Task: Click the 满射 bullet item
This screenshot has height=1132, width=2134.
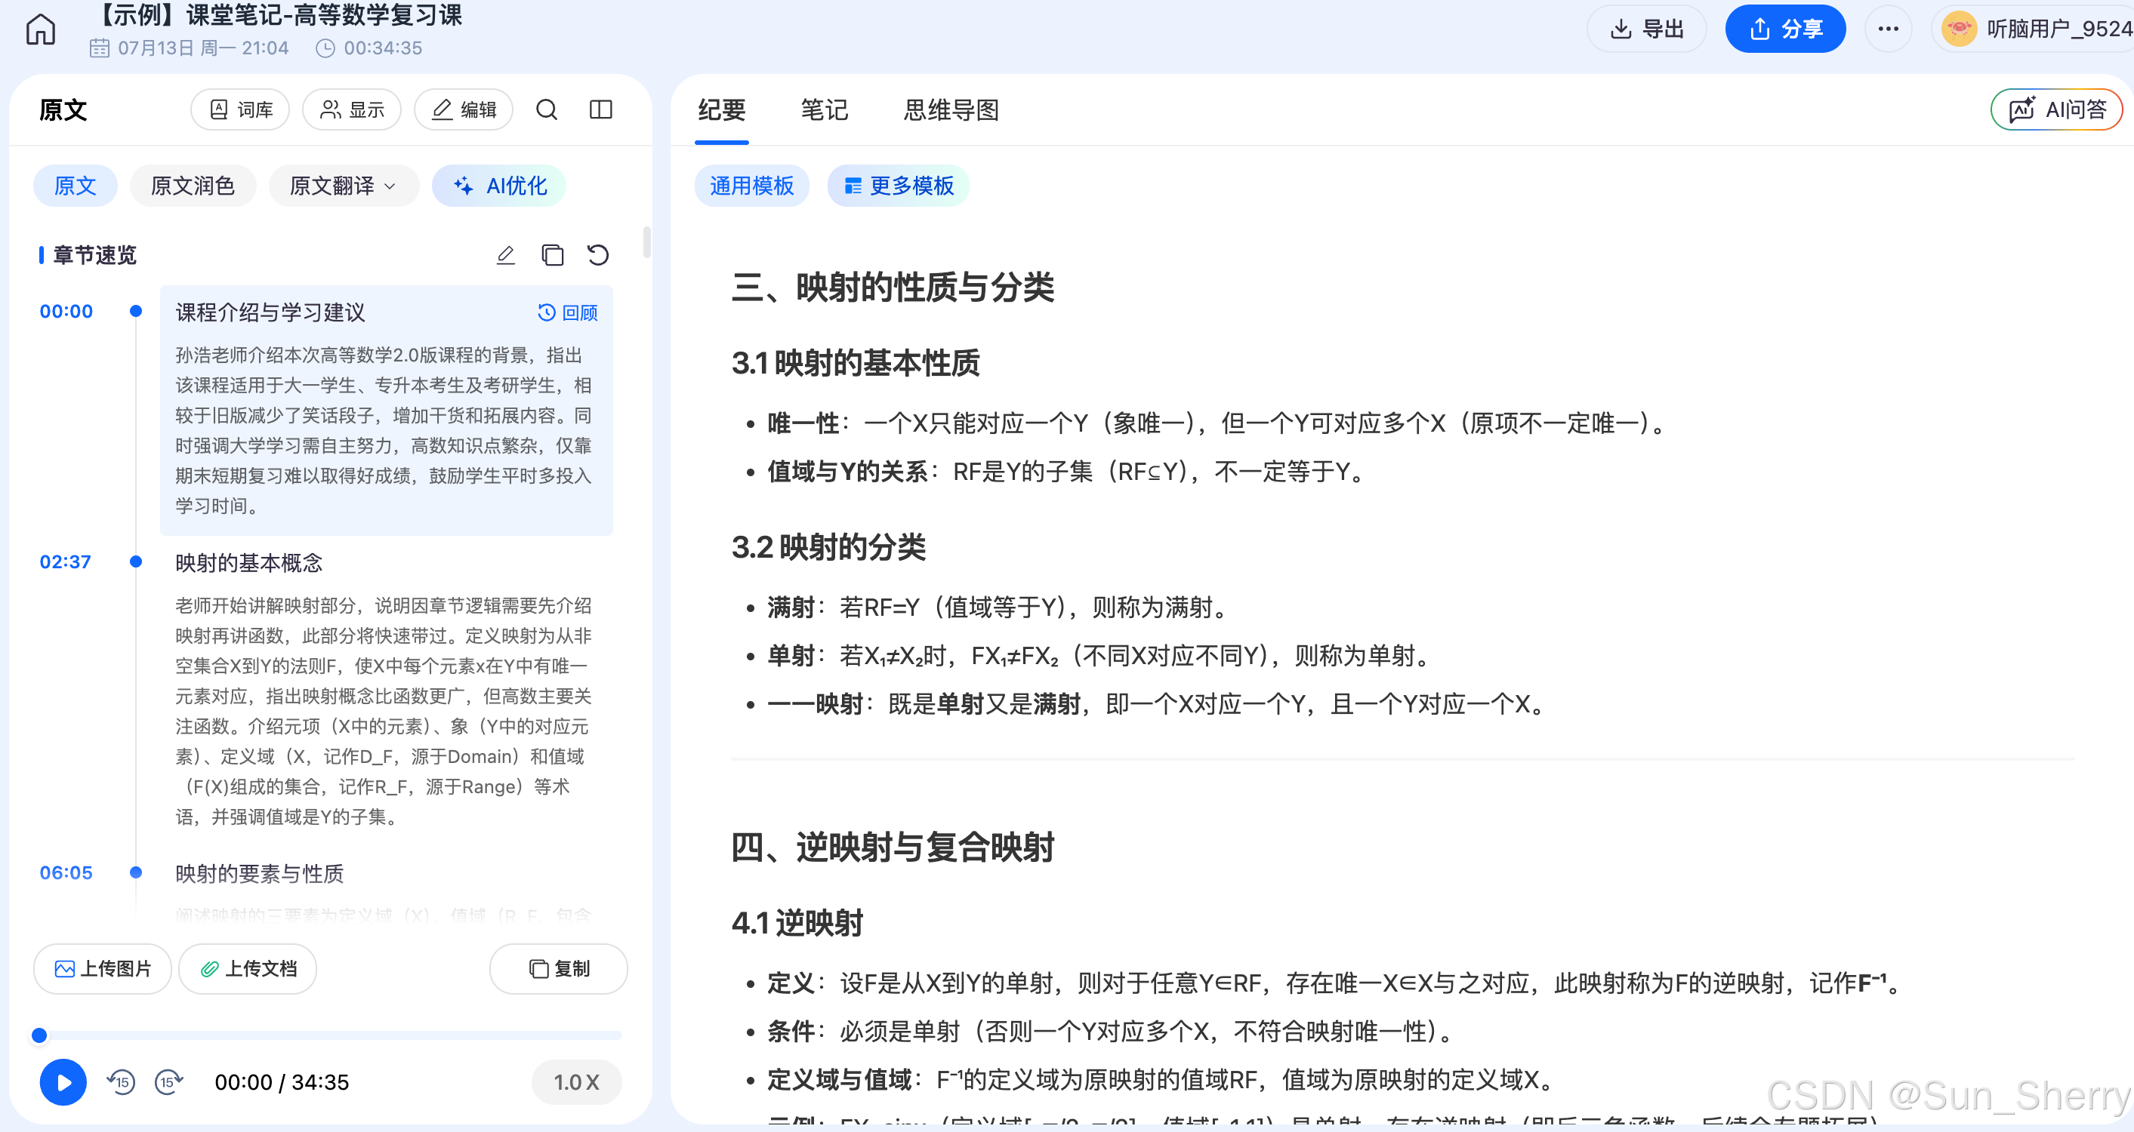Action: click(x=998, y=607)
